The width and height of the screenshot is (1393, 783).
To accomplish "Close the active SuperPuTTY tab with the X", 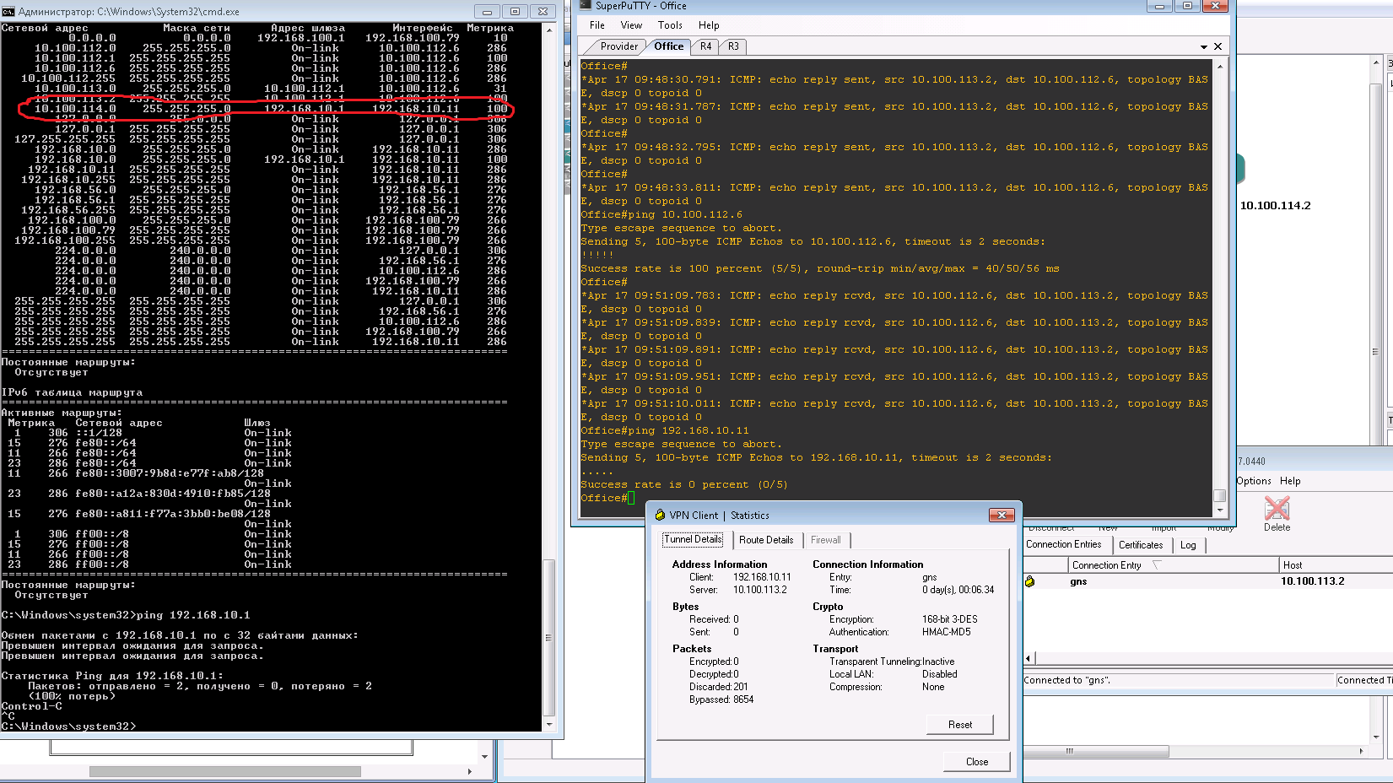I will click(x=1218, y=46).
